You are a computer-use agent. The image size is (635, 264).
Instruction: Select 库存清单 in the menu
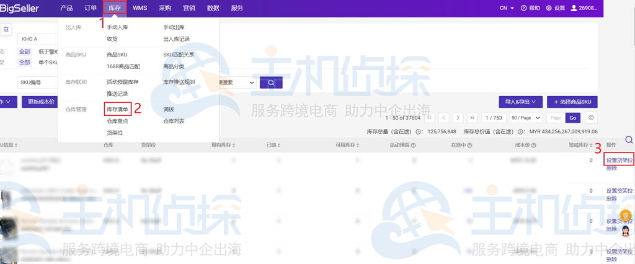point(117,109)
